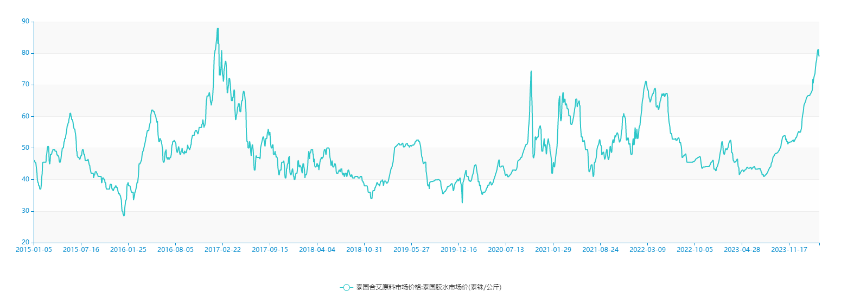Select the 2022-03-09 date on the axis
Viewport: 841px width, 297px height.
(647, 250)
